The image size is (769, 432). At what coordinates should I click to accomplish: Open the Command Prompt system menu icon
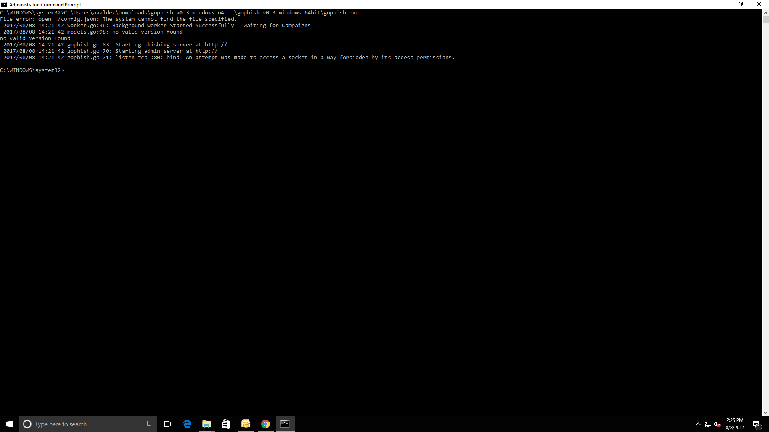[4, 4]
